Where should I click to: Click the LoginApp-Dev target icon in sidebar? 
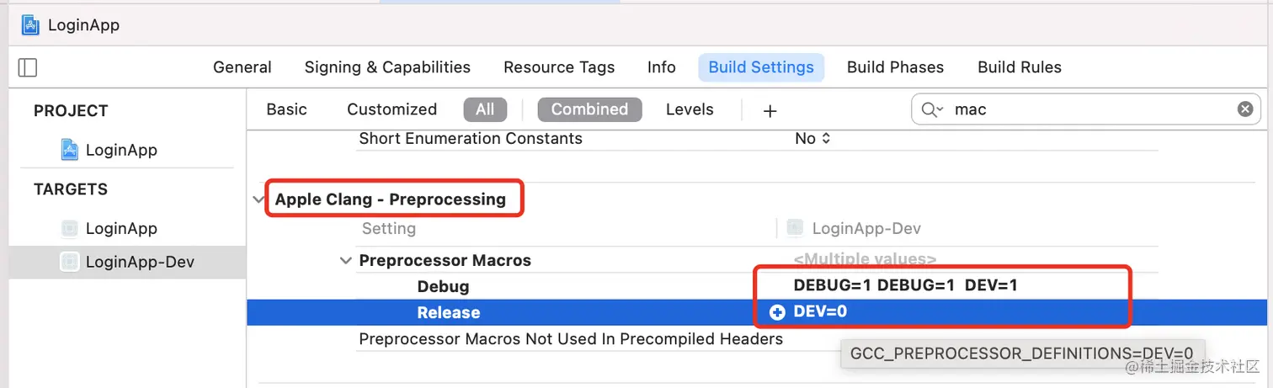click(70, 262)
